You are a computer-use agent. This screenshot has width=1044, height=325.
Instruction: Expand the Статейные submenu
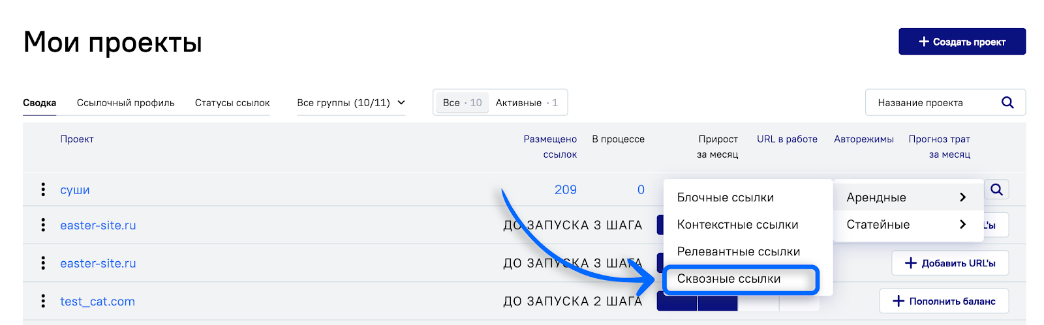908,225
